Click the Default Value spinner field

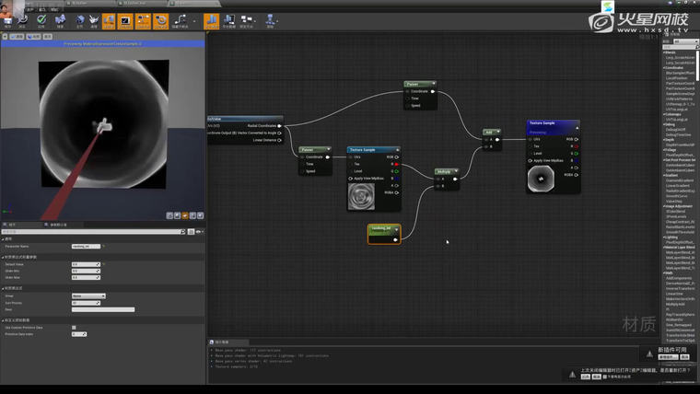point(87,264)
